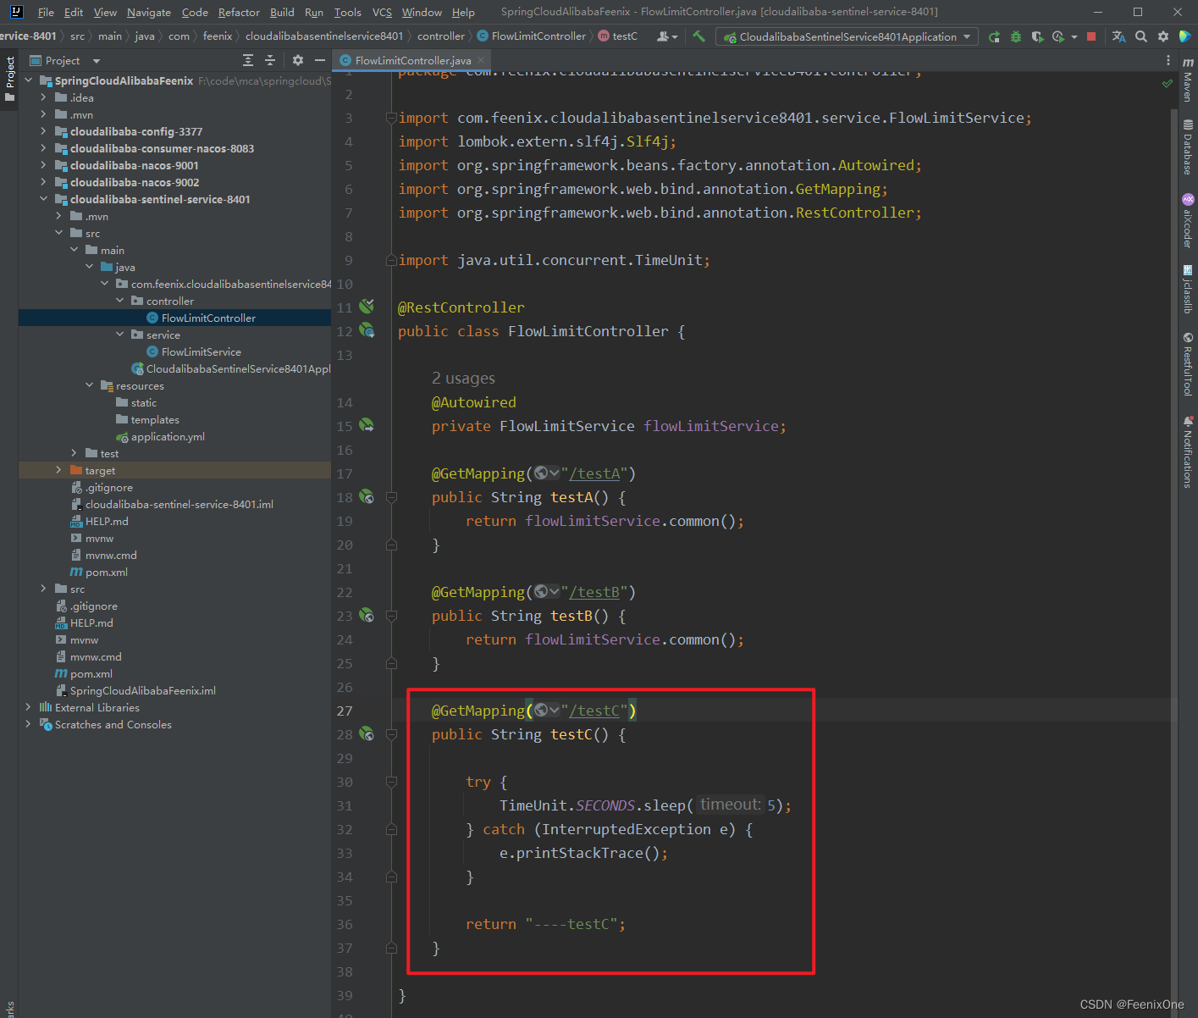The width and height of the screenshot is (1198, 1018).
Task: Stop the running application with red square
Action: [x=1091, y=36]
